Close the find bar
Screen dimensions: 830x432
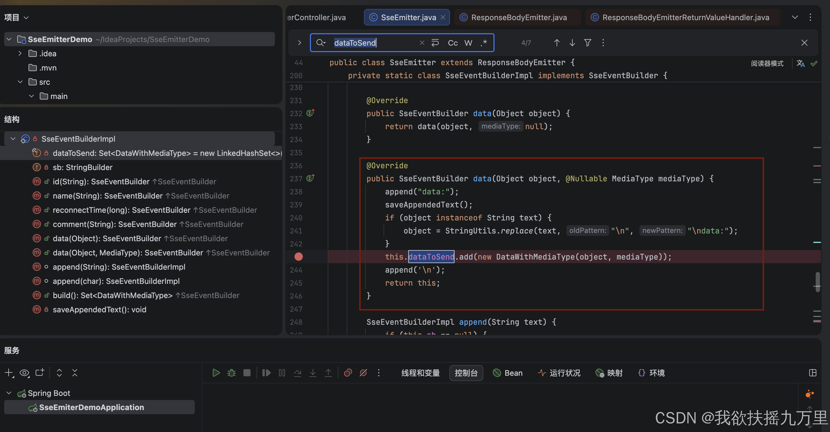click(x=804, y=43)
